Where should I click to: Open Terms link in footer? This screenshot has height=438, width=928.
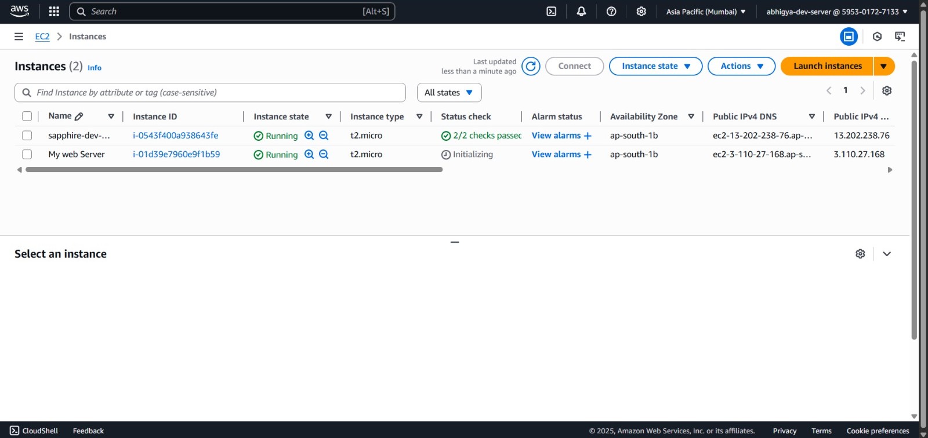coord(821,430)
